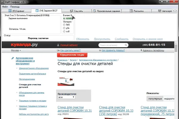179x119 pixels.
Task: Open the Москва city dropdown
Action: click(x=16, y=50)
